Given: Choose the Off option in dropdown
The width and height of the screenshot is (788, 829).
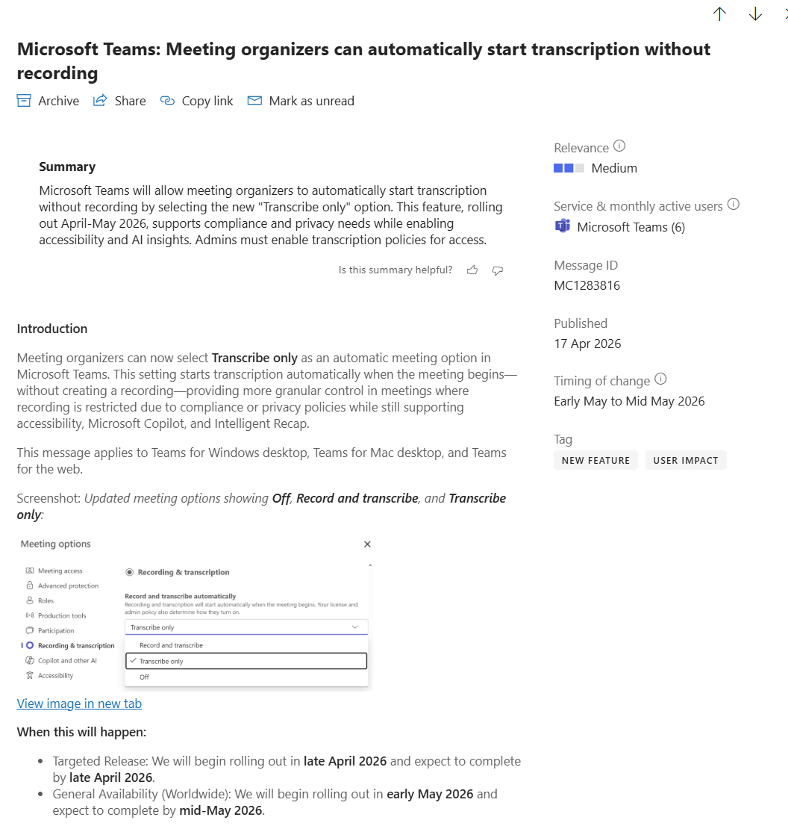Looking at the screenshot, I should [x=144, y=677].
